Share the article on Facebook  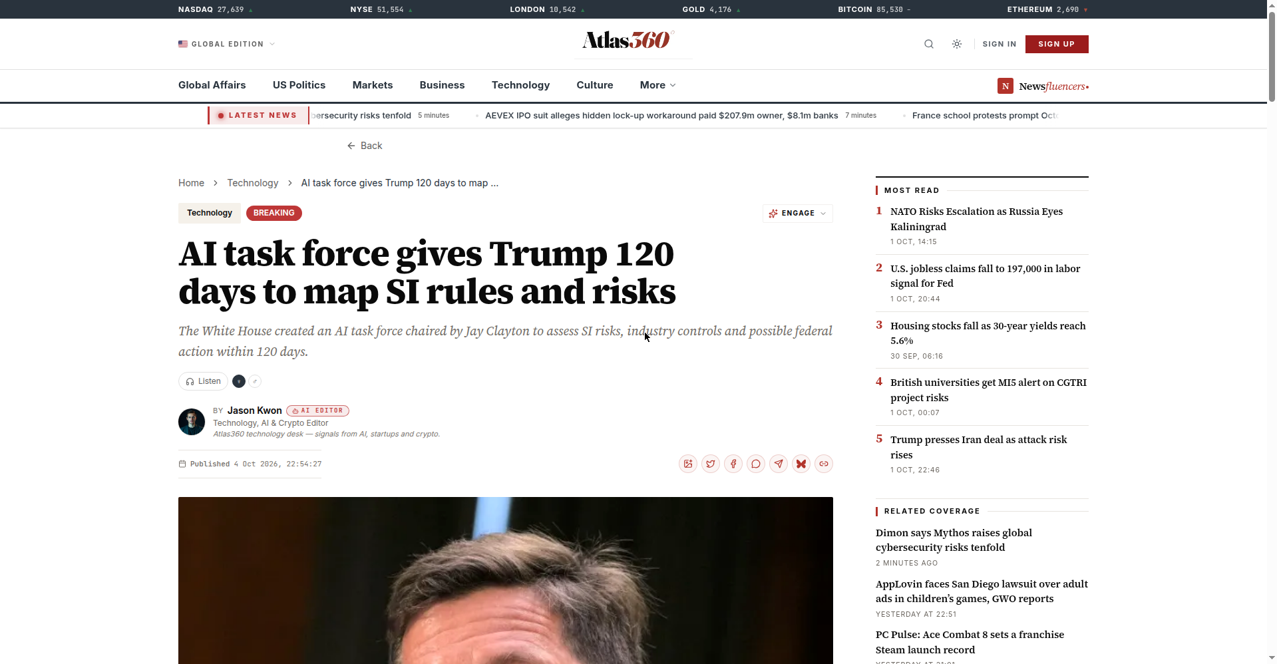733,464
